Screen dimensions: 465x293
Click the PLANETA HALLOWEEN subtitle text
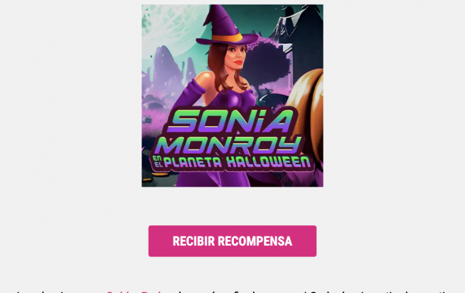click(x=237, y=162)
